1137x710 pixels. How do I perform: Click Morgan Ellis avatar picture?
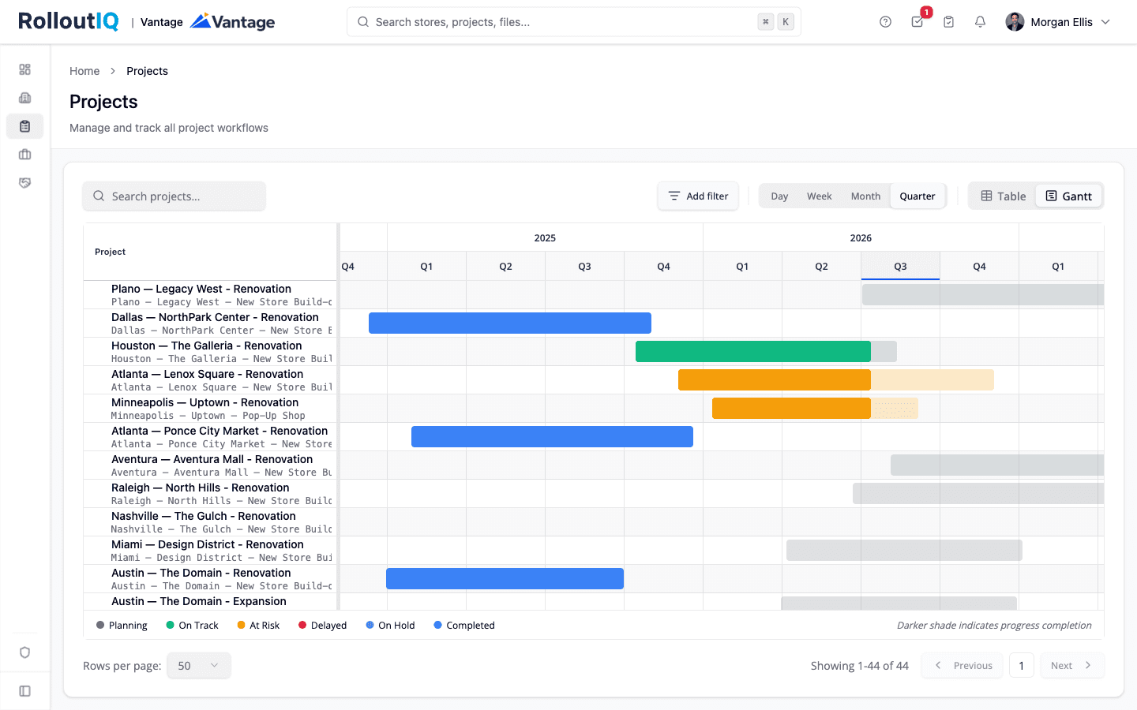(1015, 22)
